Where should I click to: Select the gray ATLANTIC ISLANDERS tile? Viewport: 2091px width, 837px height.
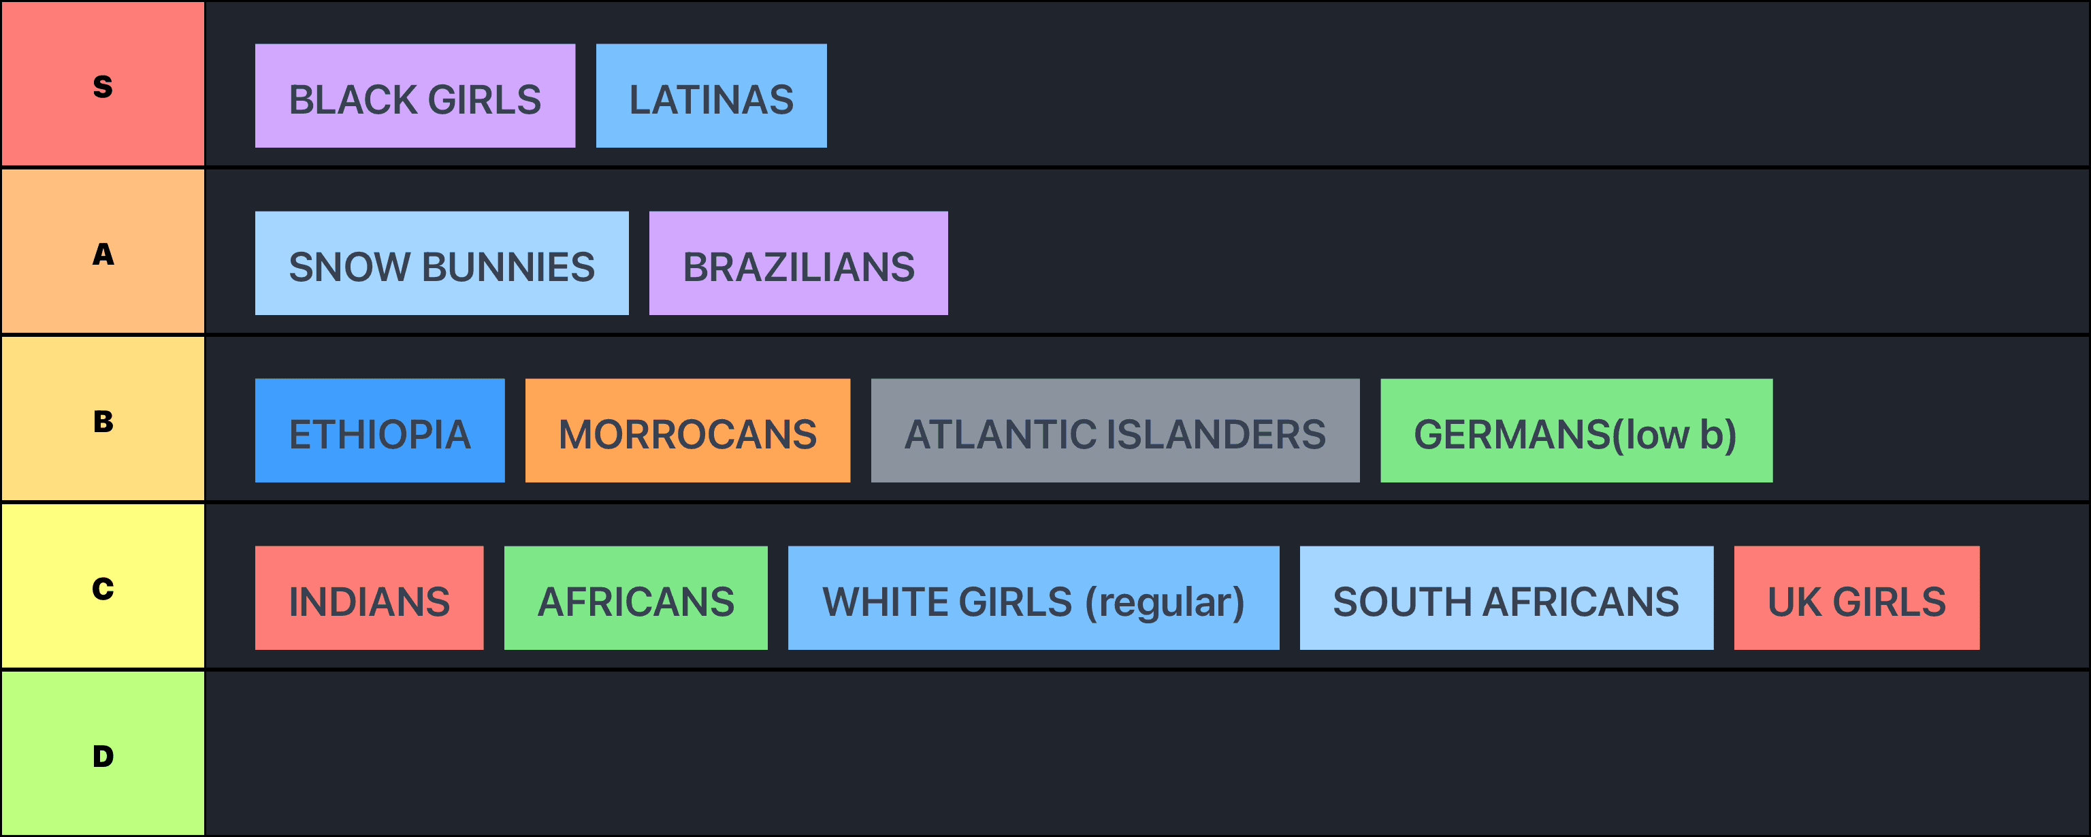(x=1114, y=430)
